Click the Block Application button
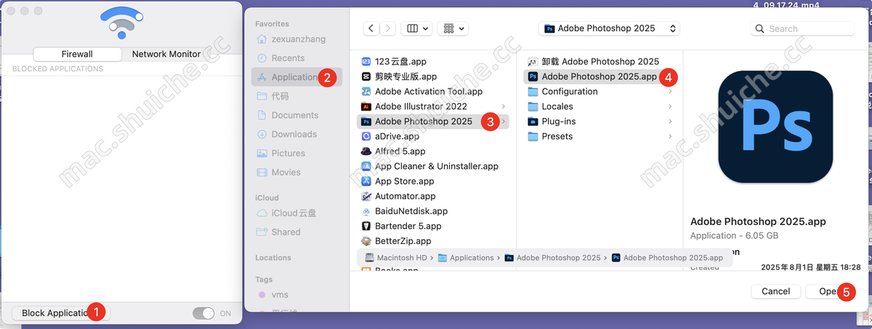 pyautogui.click(x=61, y=313)
